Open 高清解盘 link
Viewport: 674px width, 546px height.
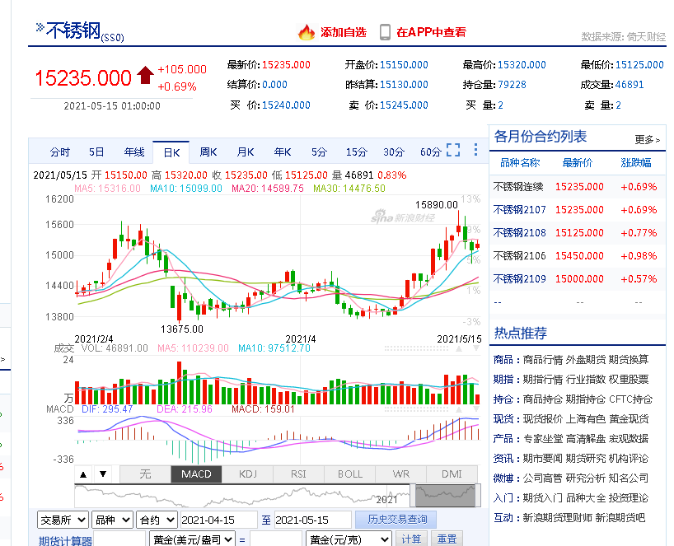(x=586, y=439)
